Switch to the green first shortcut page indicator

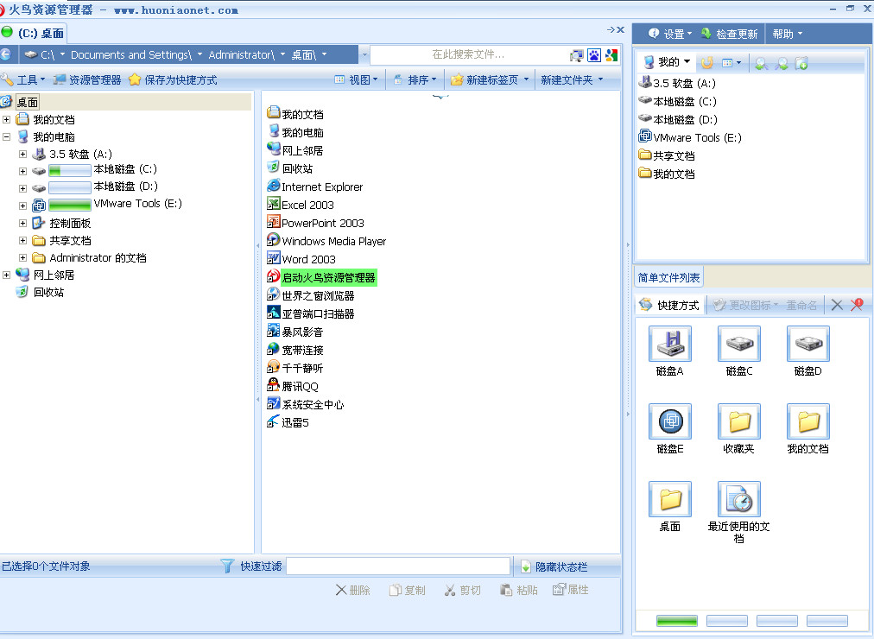click(677, 621)
